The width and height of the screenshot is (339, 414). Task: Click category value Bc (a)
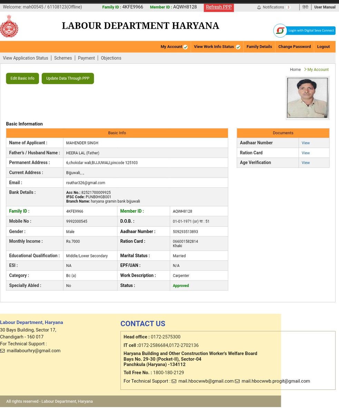coord(71,276)
